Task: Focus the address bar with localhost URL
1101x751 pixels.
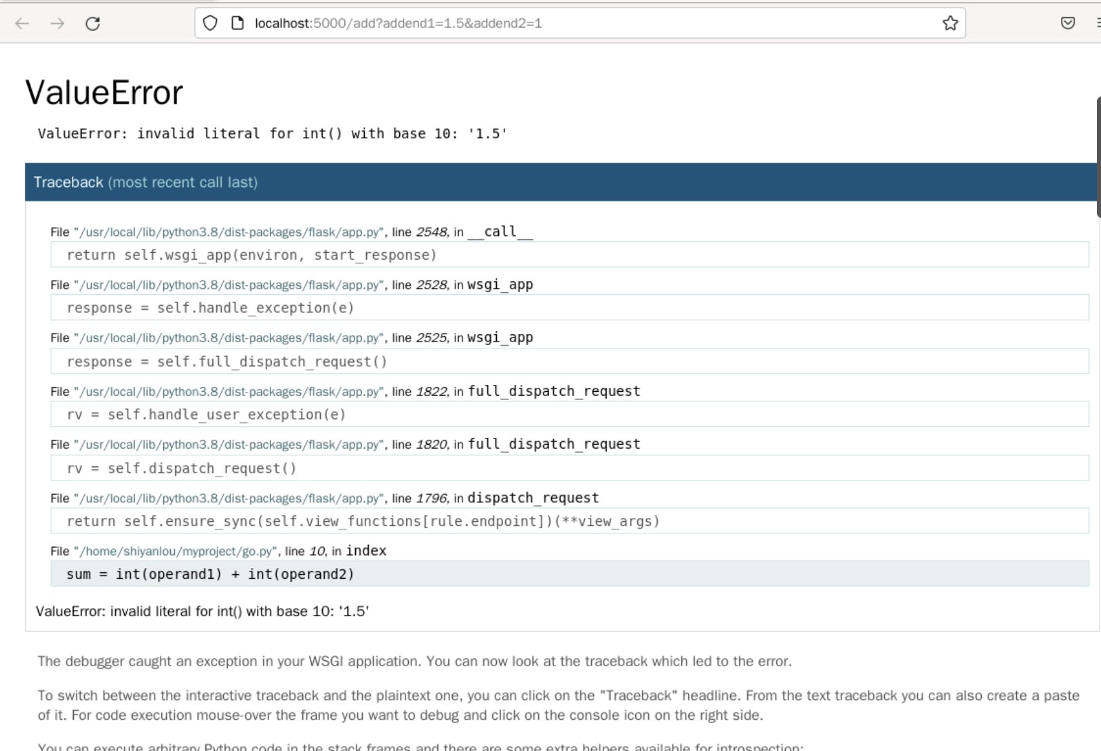Action: coord(580,23)
